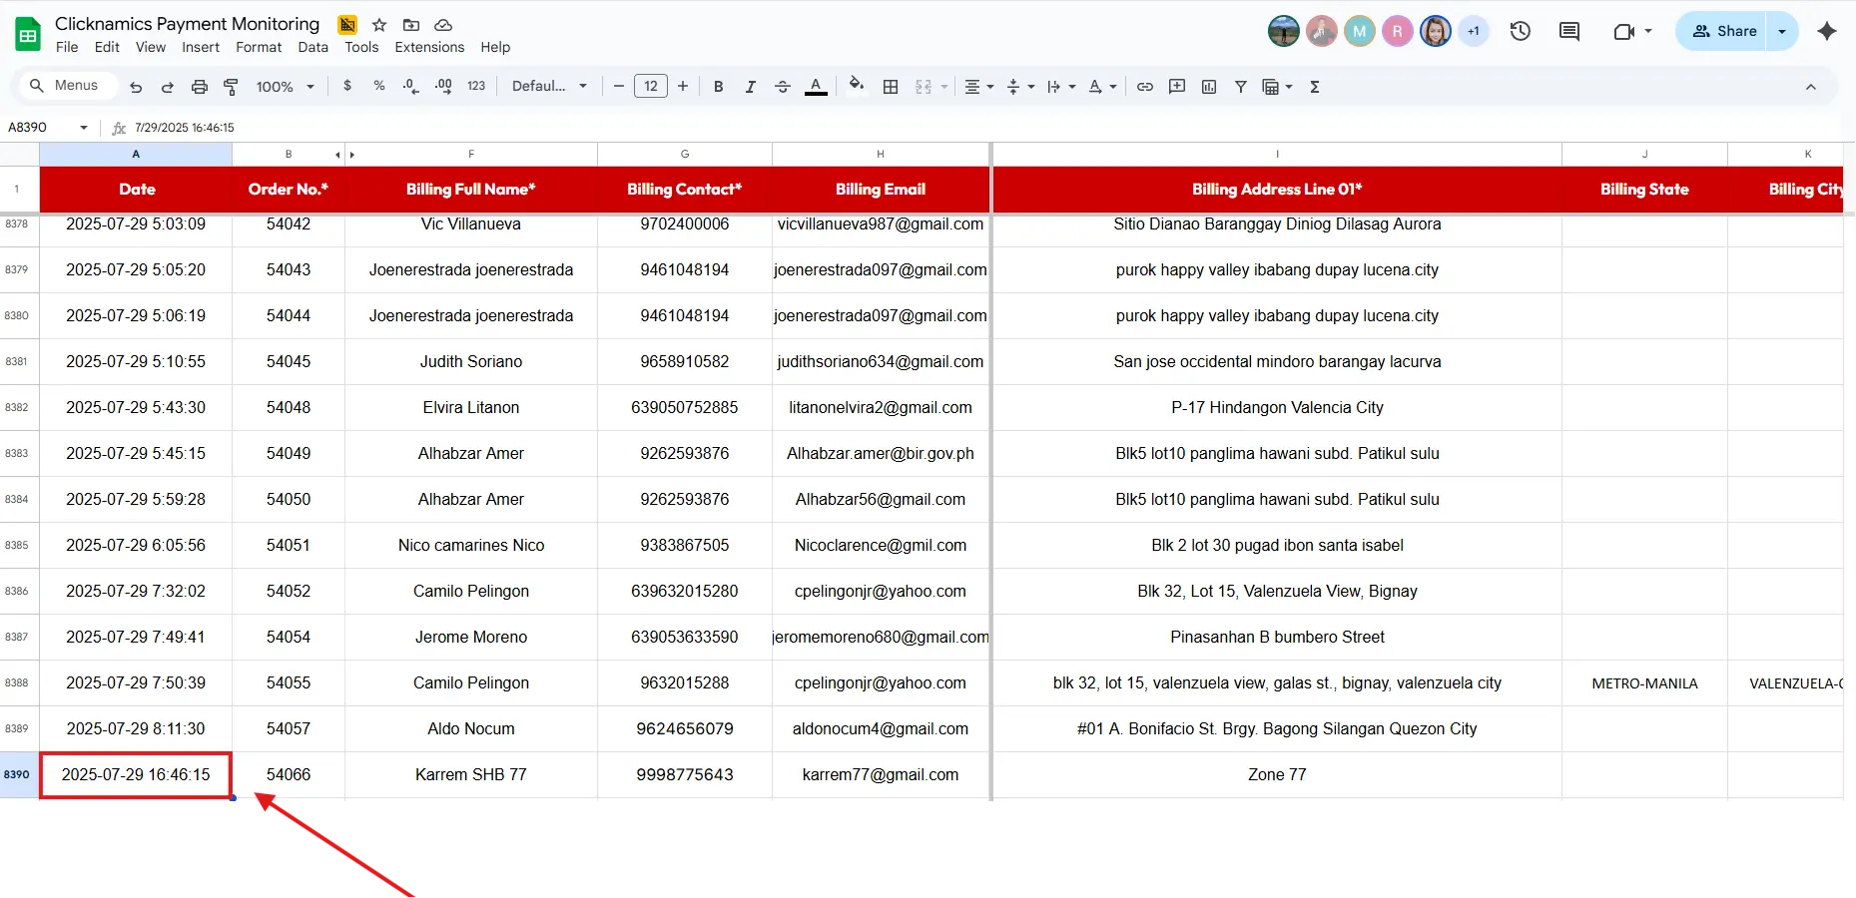Open the comments panel icon
Image resolution: width=1856 pixels, height=898 pixels.
[1569, 31]
